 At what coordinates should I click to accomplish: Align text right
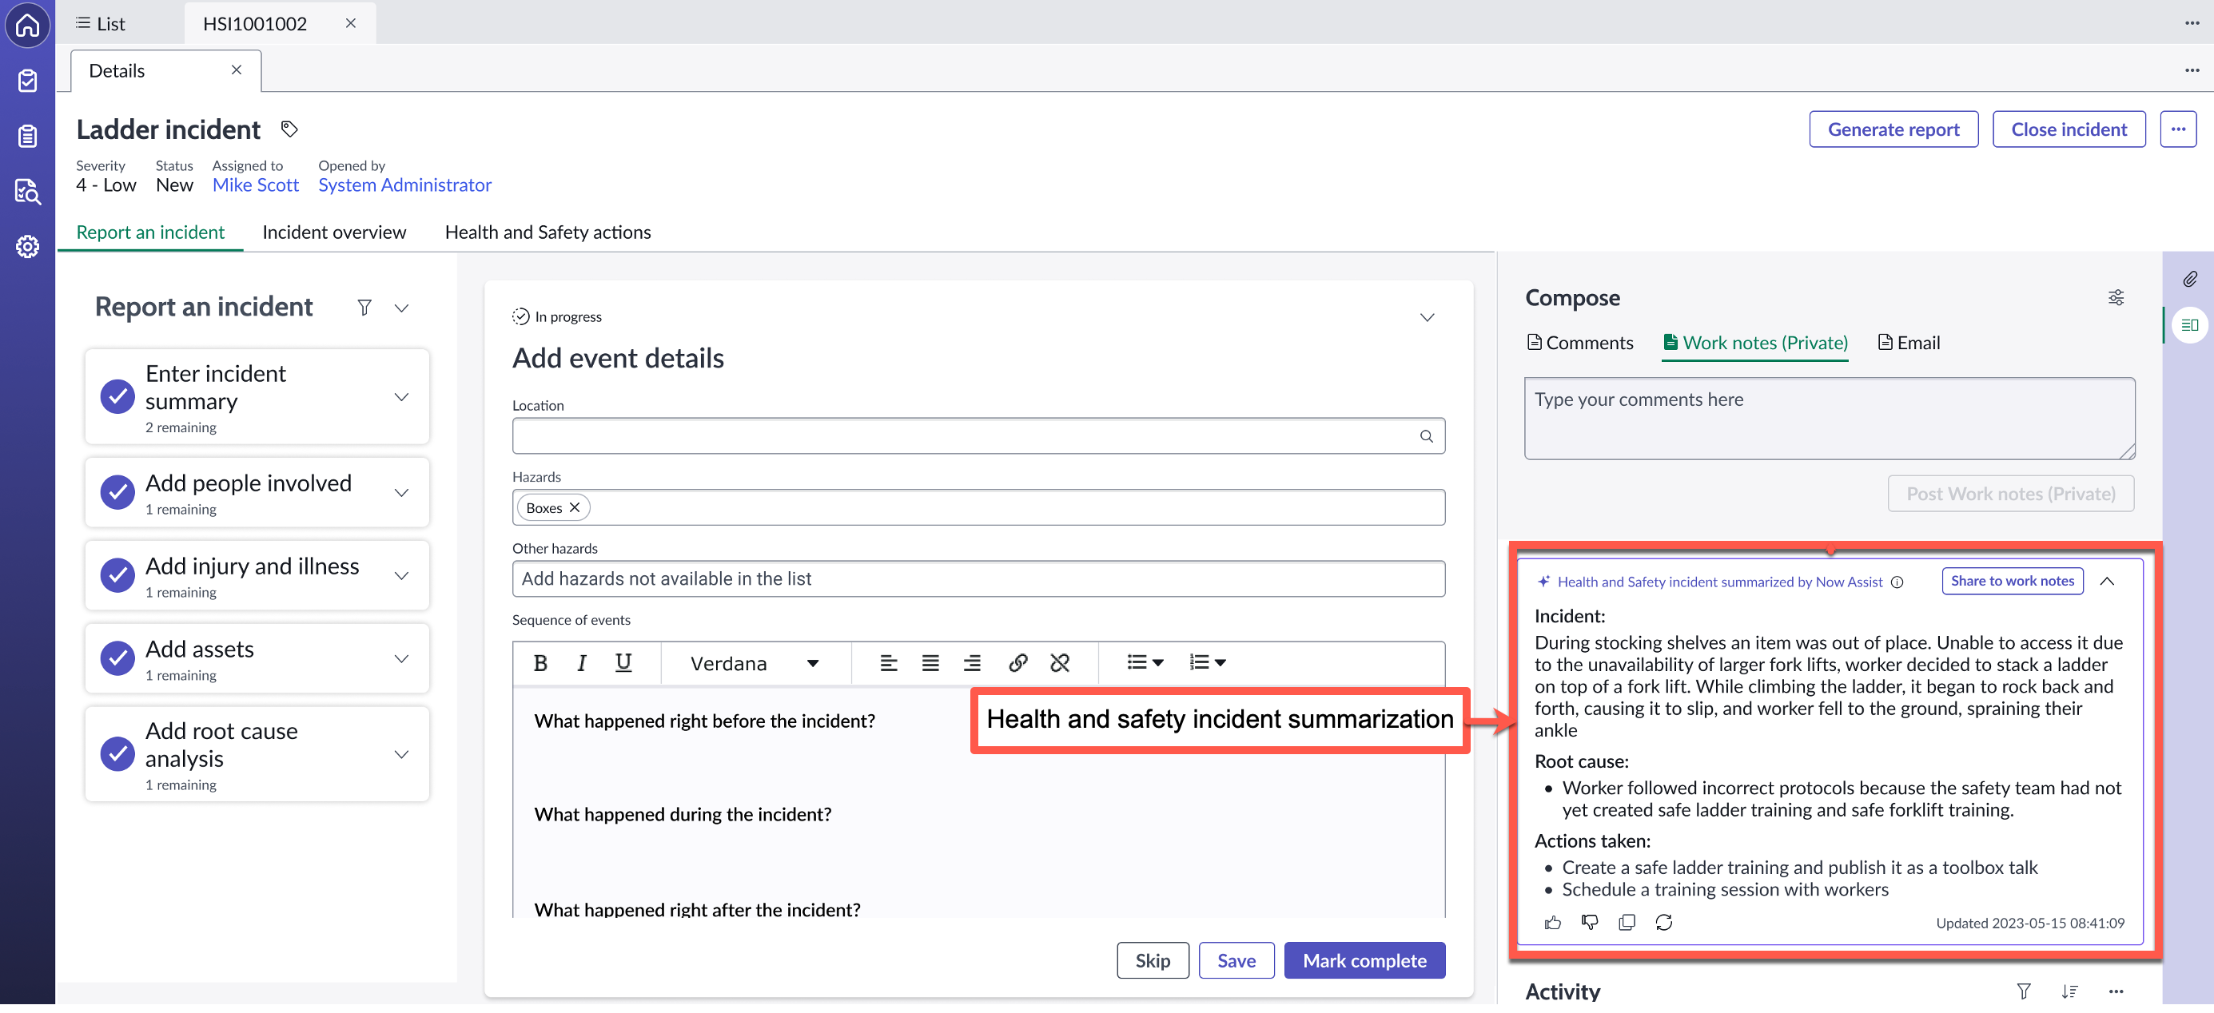pyautogui.click(x=972, y=662)
